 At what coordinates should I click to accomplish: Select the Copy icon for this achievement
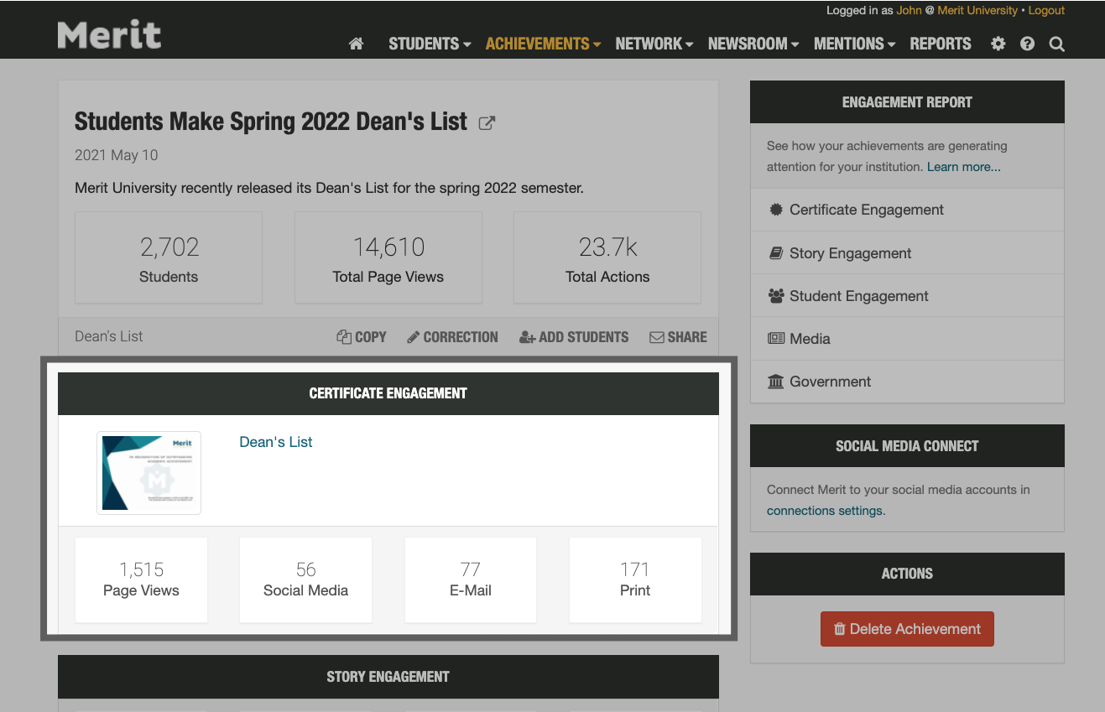tap(343, 336)
